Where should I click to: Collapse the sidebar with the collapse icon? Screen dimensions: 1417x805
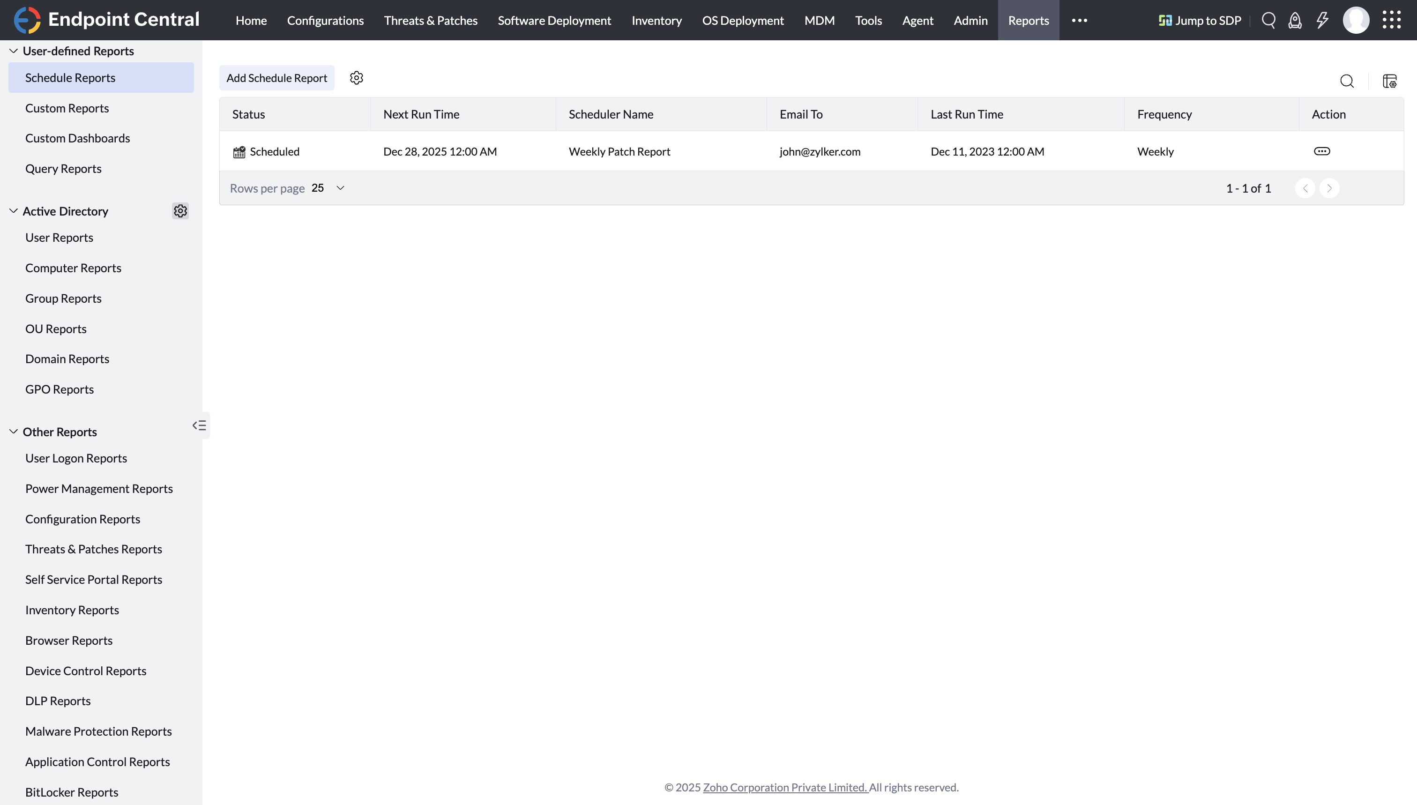click(x=199, y=425)
